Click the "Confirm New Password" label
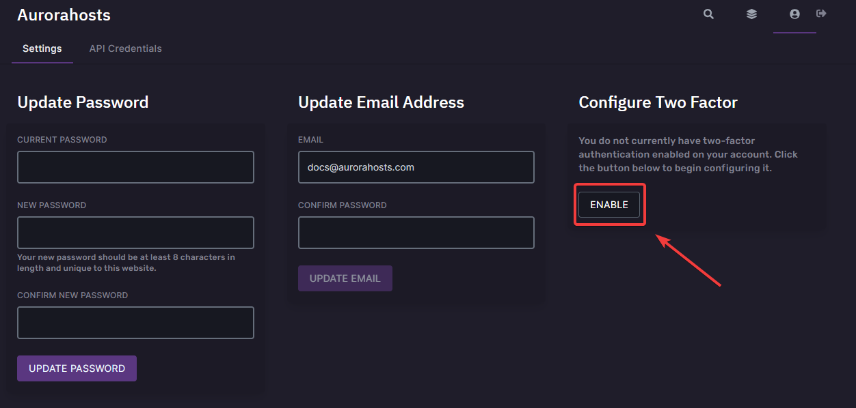The width and height of the screenshot is (856, 408). click(x=72, y=295)
